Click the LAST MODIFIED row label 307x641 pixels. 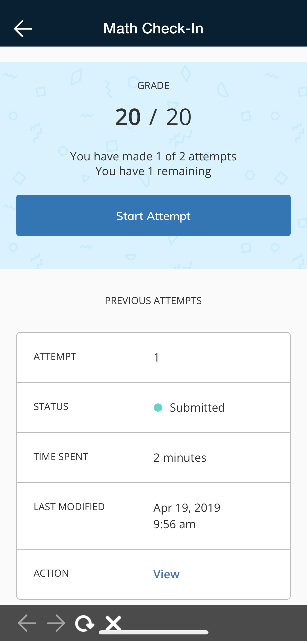point(69,507)
